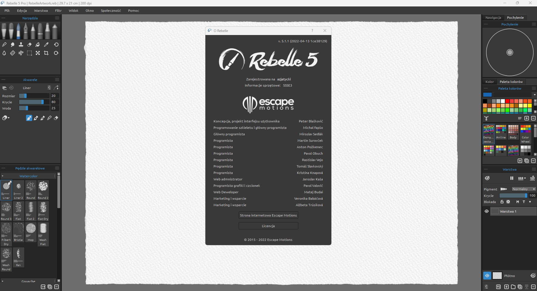Select the pencil tool
Screen dimensions: 537x291
pyautogui.click(x=33, y=31)
